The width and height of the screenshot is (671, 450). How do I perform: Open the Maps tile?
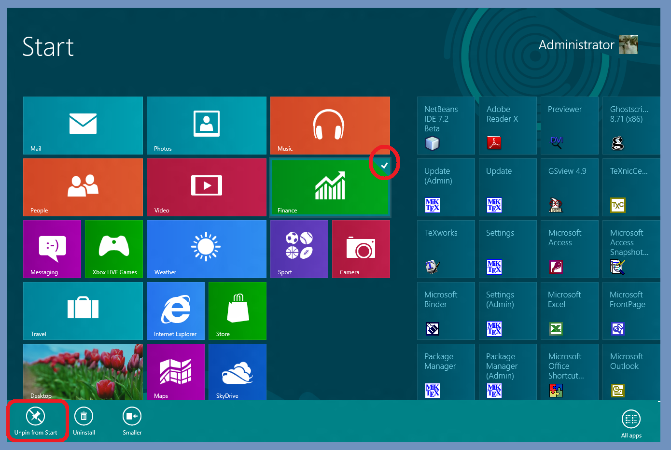[175, 372]
